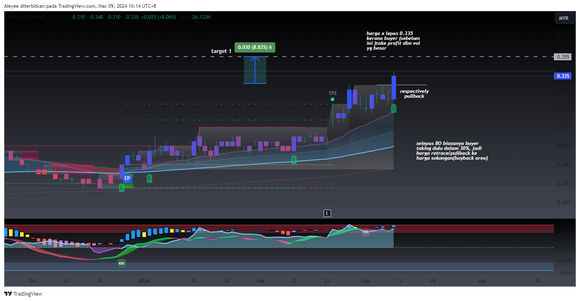Image resolution: width=580 pixels, height=301 pixels.
Task: Click the high value 0.340 in the header
Action: click(x=97, y=17)
